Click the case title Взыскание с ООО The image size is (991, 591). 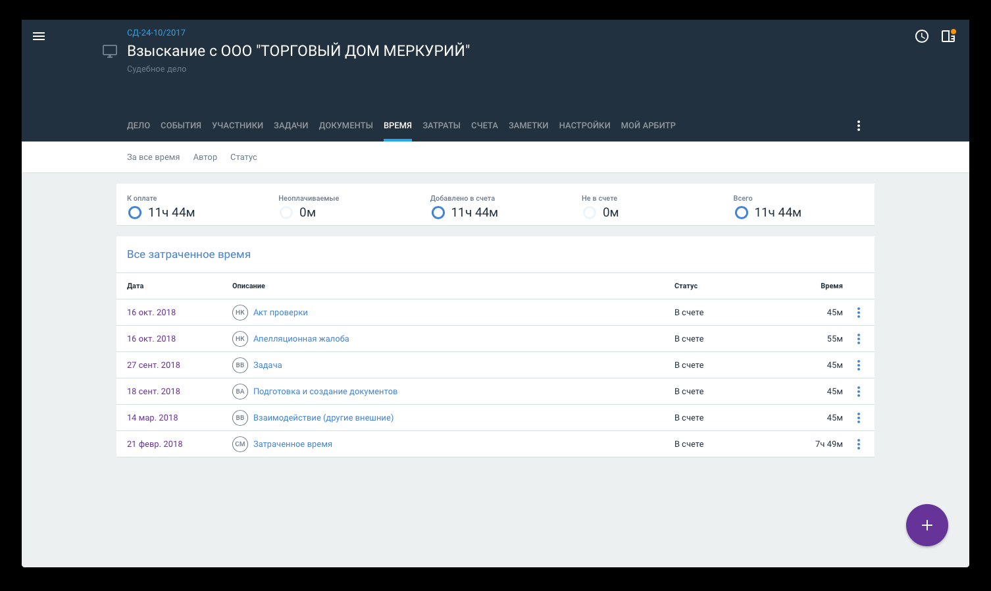(x=298, y=51)
